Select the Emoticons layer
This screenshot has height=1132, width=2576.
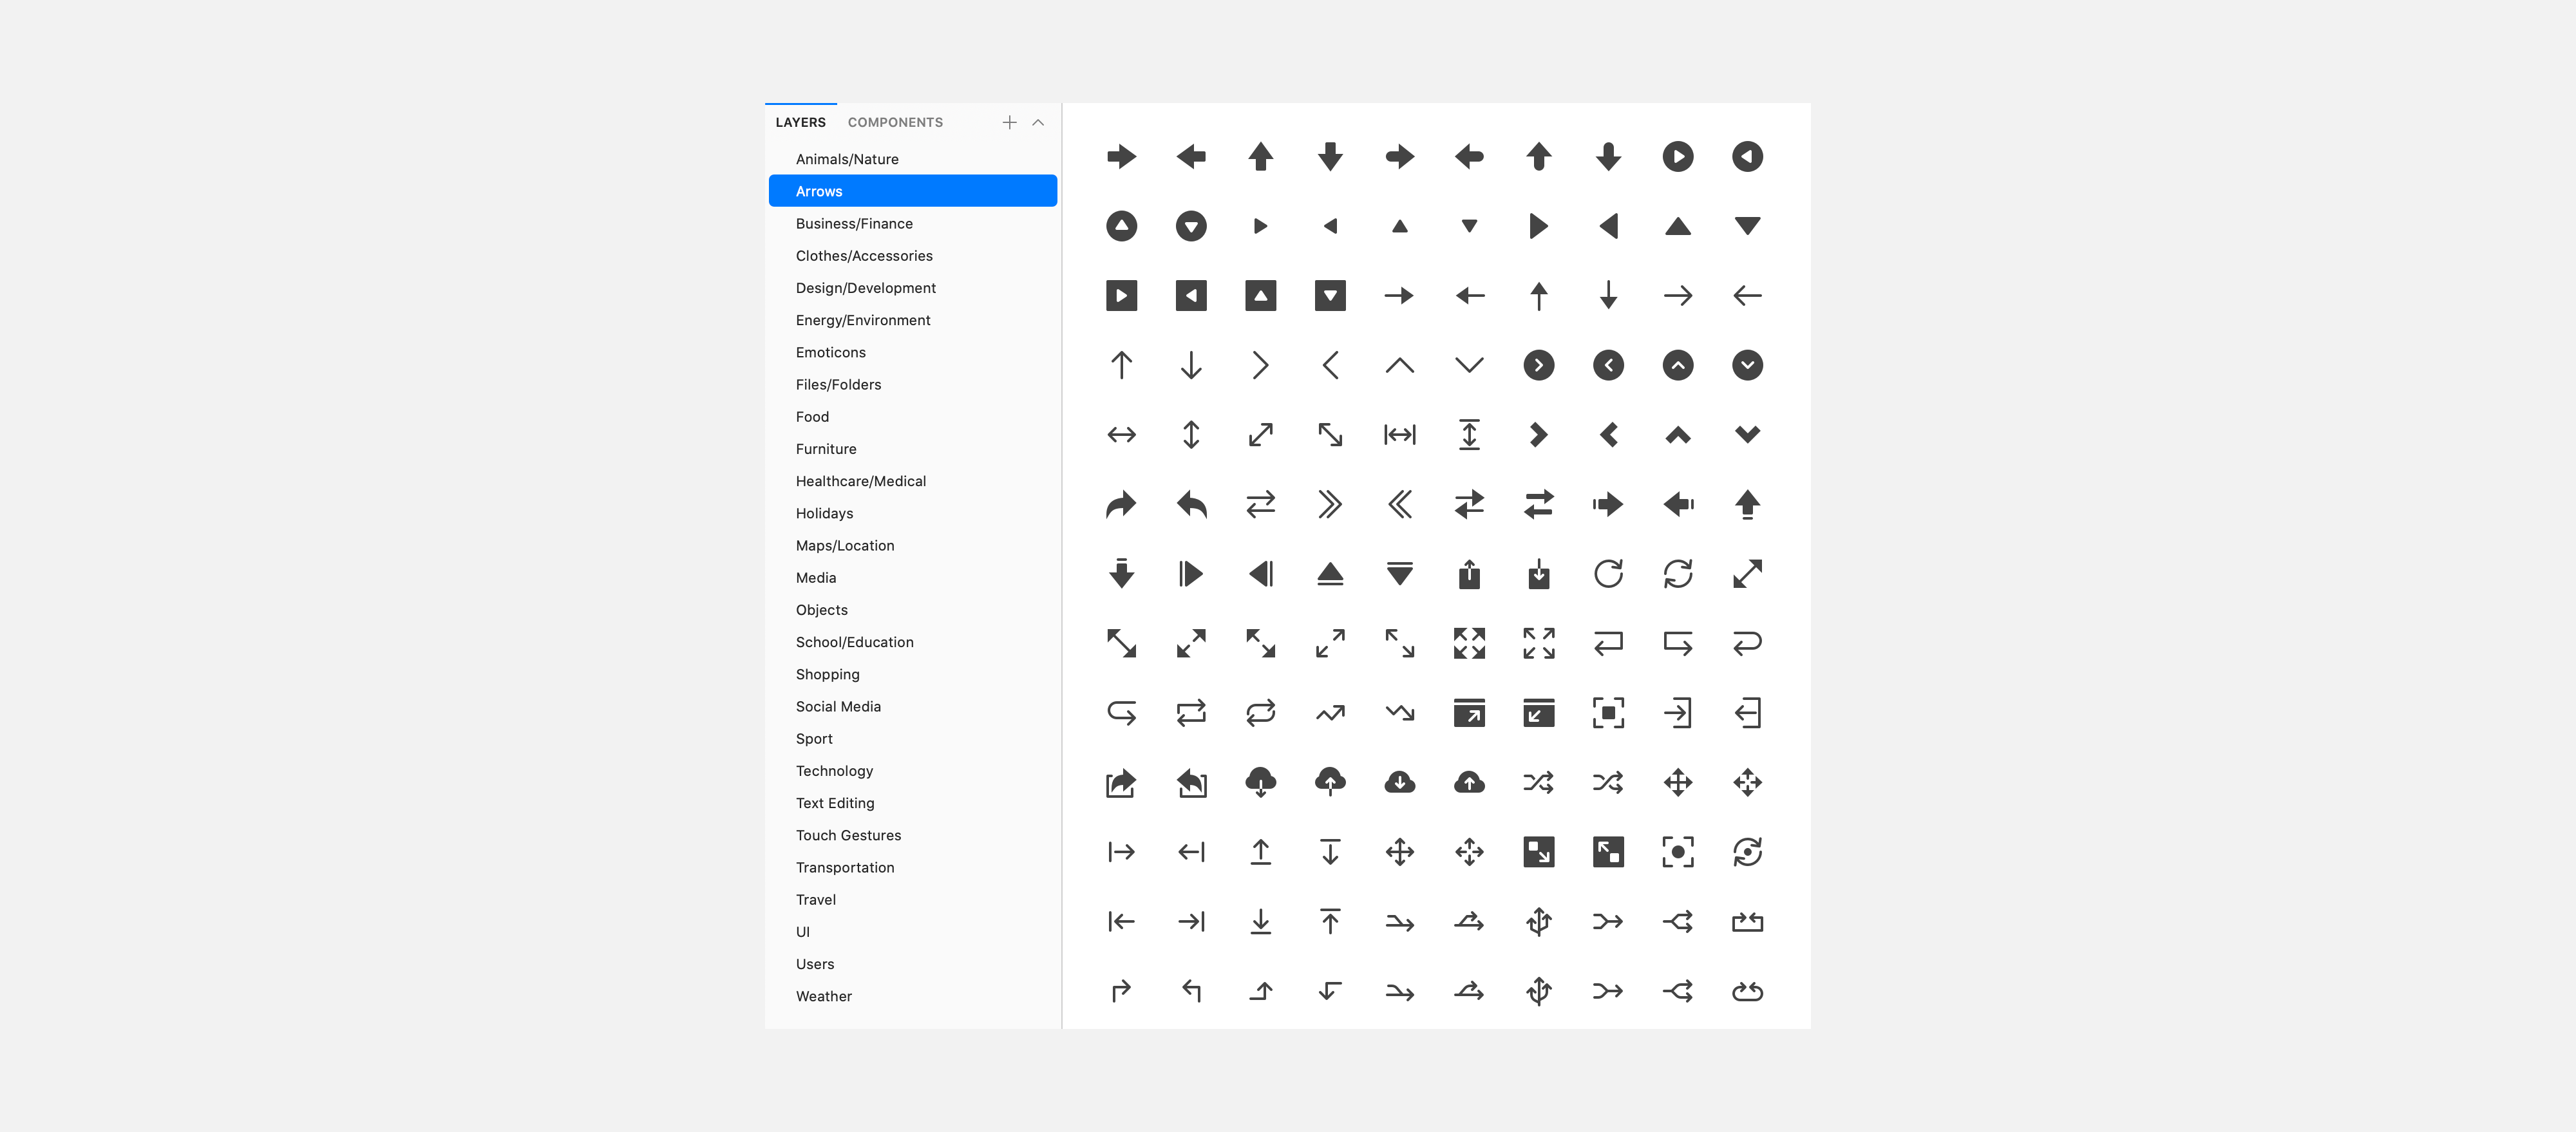[830, 352]
